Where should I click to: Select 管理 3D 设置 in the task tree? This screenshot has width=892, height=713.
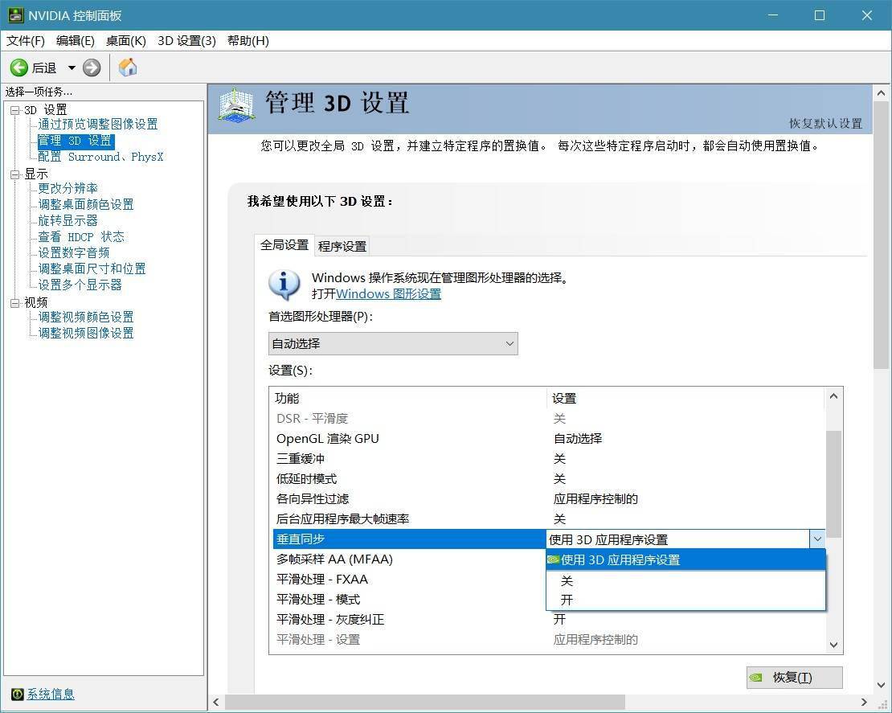75,141
